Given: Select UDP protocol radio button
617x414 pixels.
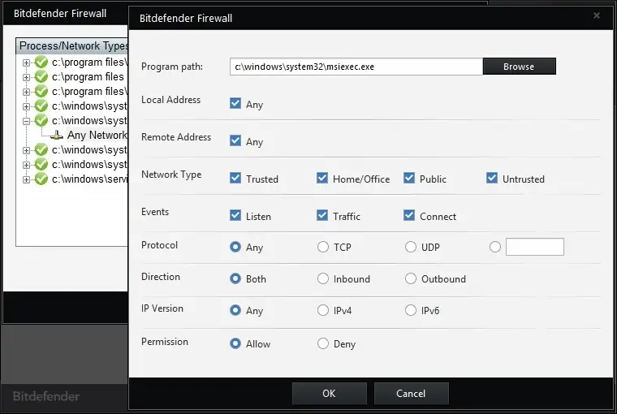Looking at the screenshot, I should coord(411,247).
